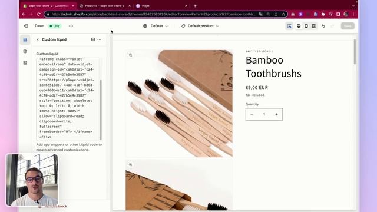Click the Remove block button
Image resolution: width=377 pixels, height=212 pixels.
54,206
